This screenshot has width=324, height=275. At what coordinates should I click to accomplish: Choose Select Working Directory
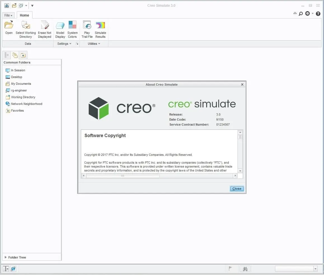coord(26,29)
